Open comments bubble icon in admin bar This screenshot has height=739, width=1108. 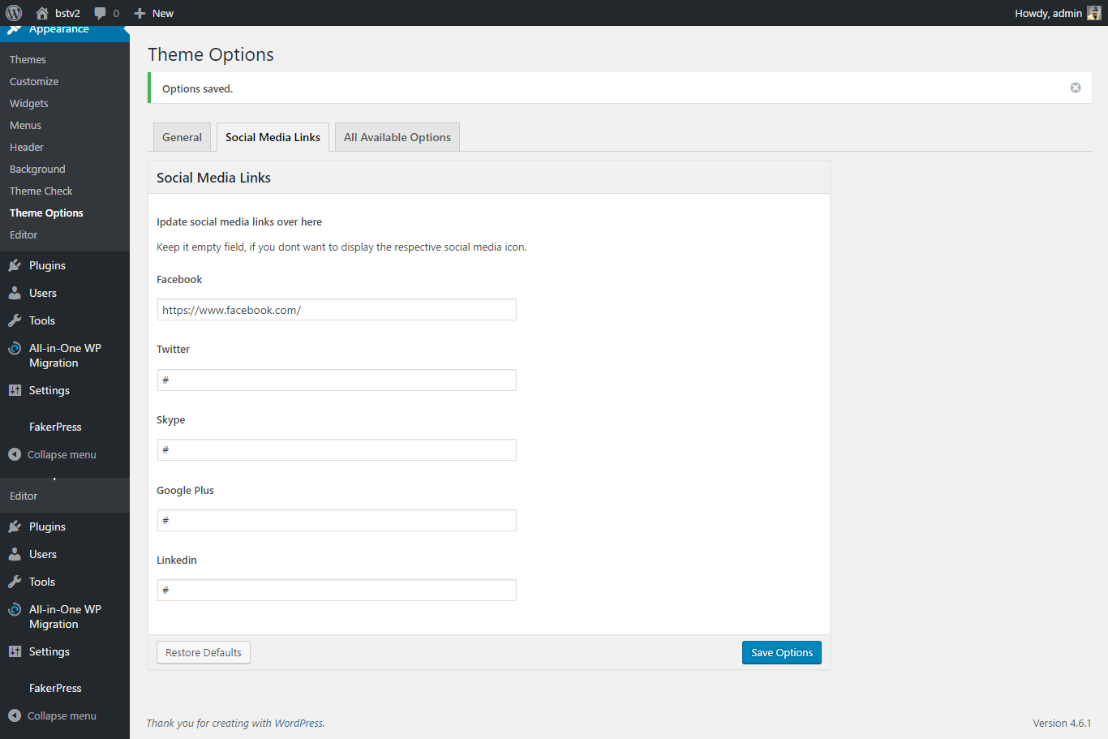100,13
